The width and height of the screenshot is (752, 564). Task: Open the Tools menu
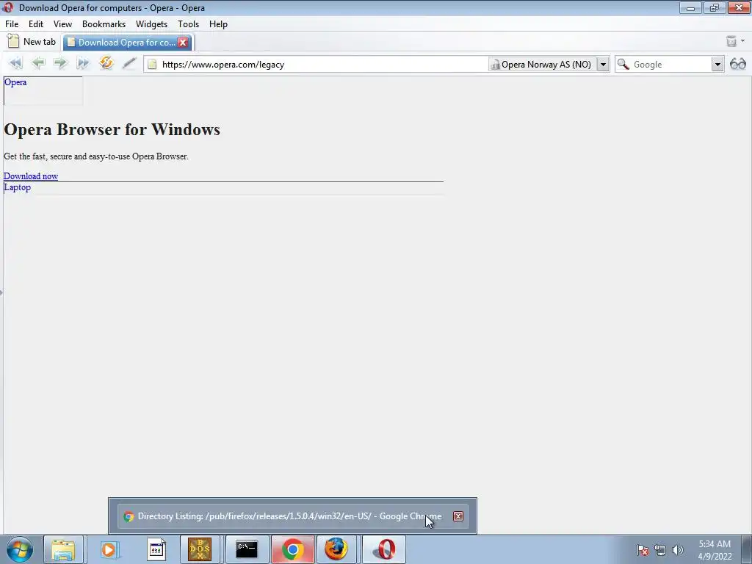[189, 24]
